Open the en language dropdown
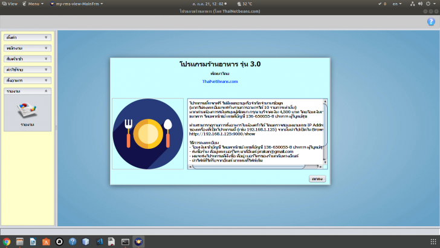This screenshot has height=248, width=440. click(x=397, y=4)
